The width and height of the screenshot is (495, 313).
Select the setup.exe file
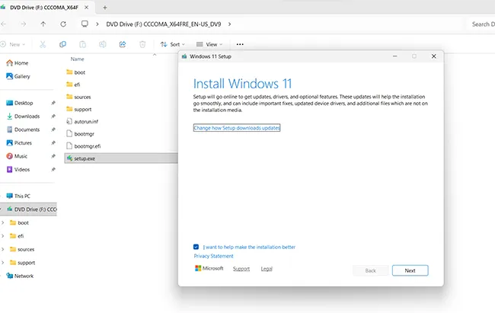pos(121,158)
